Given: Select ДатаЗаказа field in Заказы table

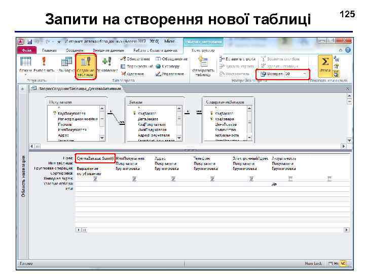Looking at the screenshot, I should 148,119.
